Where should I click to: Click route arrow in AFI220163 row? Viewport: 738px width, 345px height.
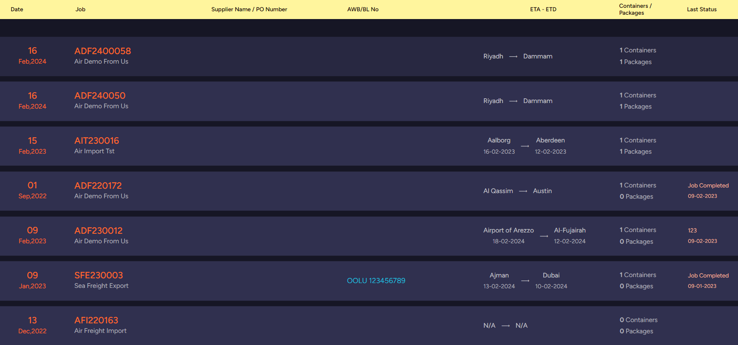coord(506,326)
